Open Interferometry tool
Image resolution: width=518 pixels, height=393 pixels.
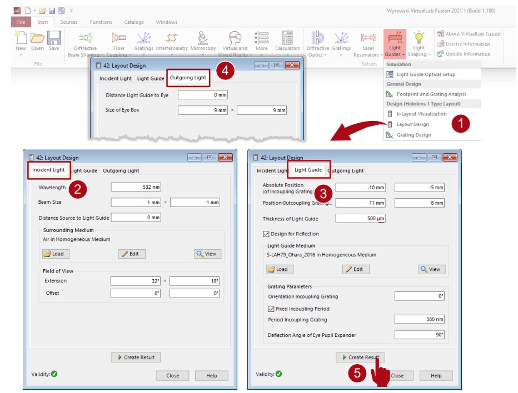(x=172, y=42)
